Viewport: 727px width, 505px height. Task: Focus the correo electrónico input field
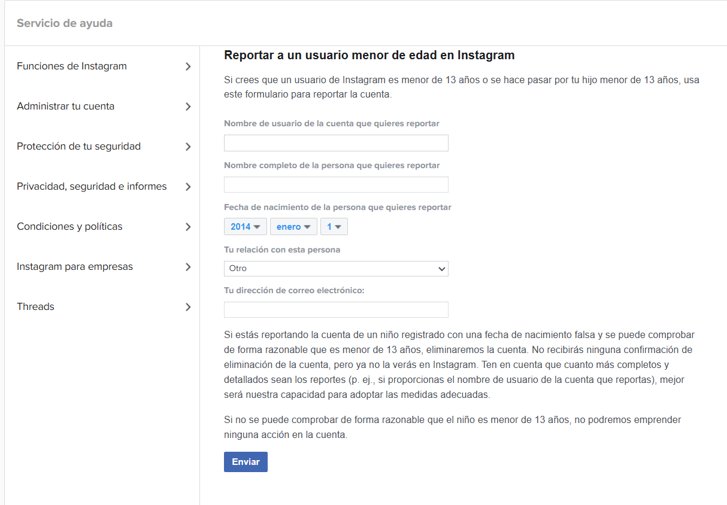click(x=336, y=310)
